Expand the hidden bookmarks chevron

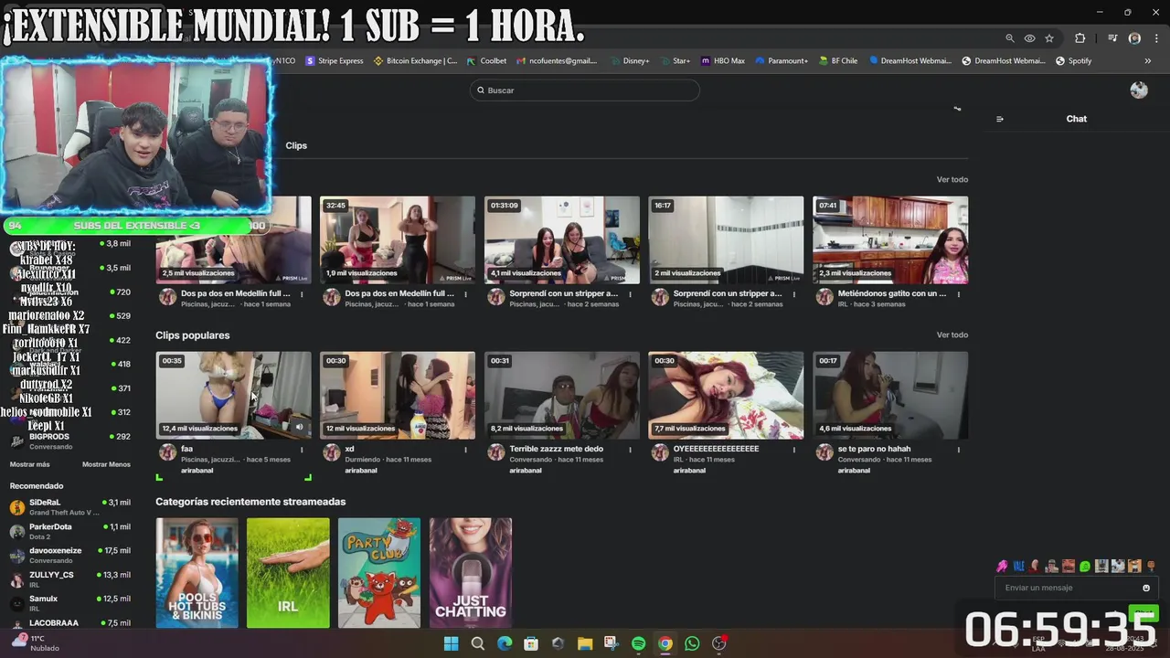click(x=1148, y=61)
